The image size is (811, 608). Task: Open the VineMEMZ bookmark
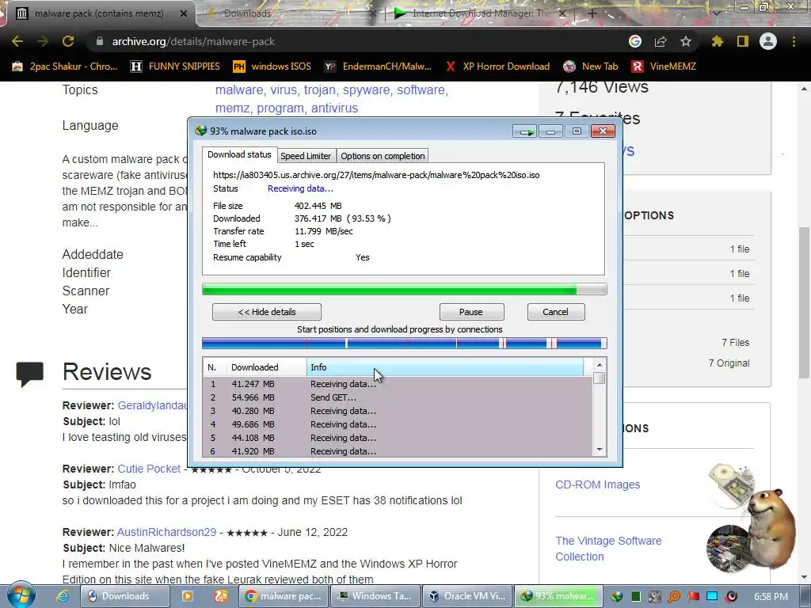664,66
